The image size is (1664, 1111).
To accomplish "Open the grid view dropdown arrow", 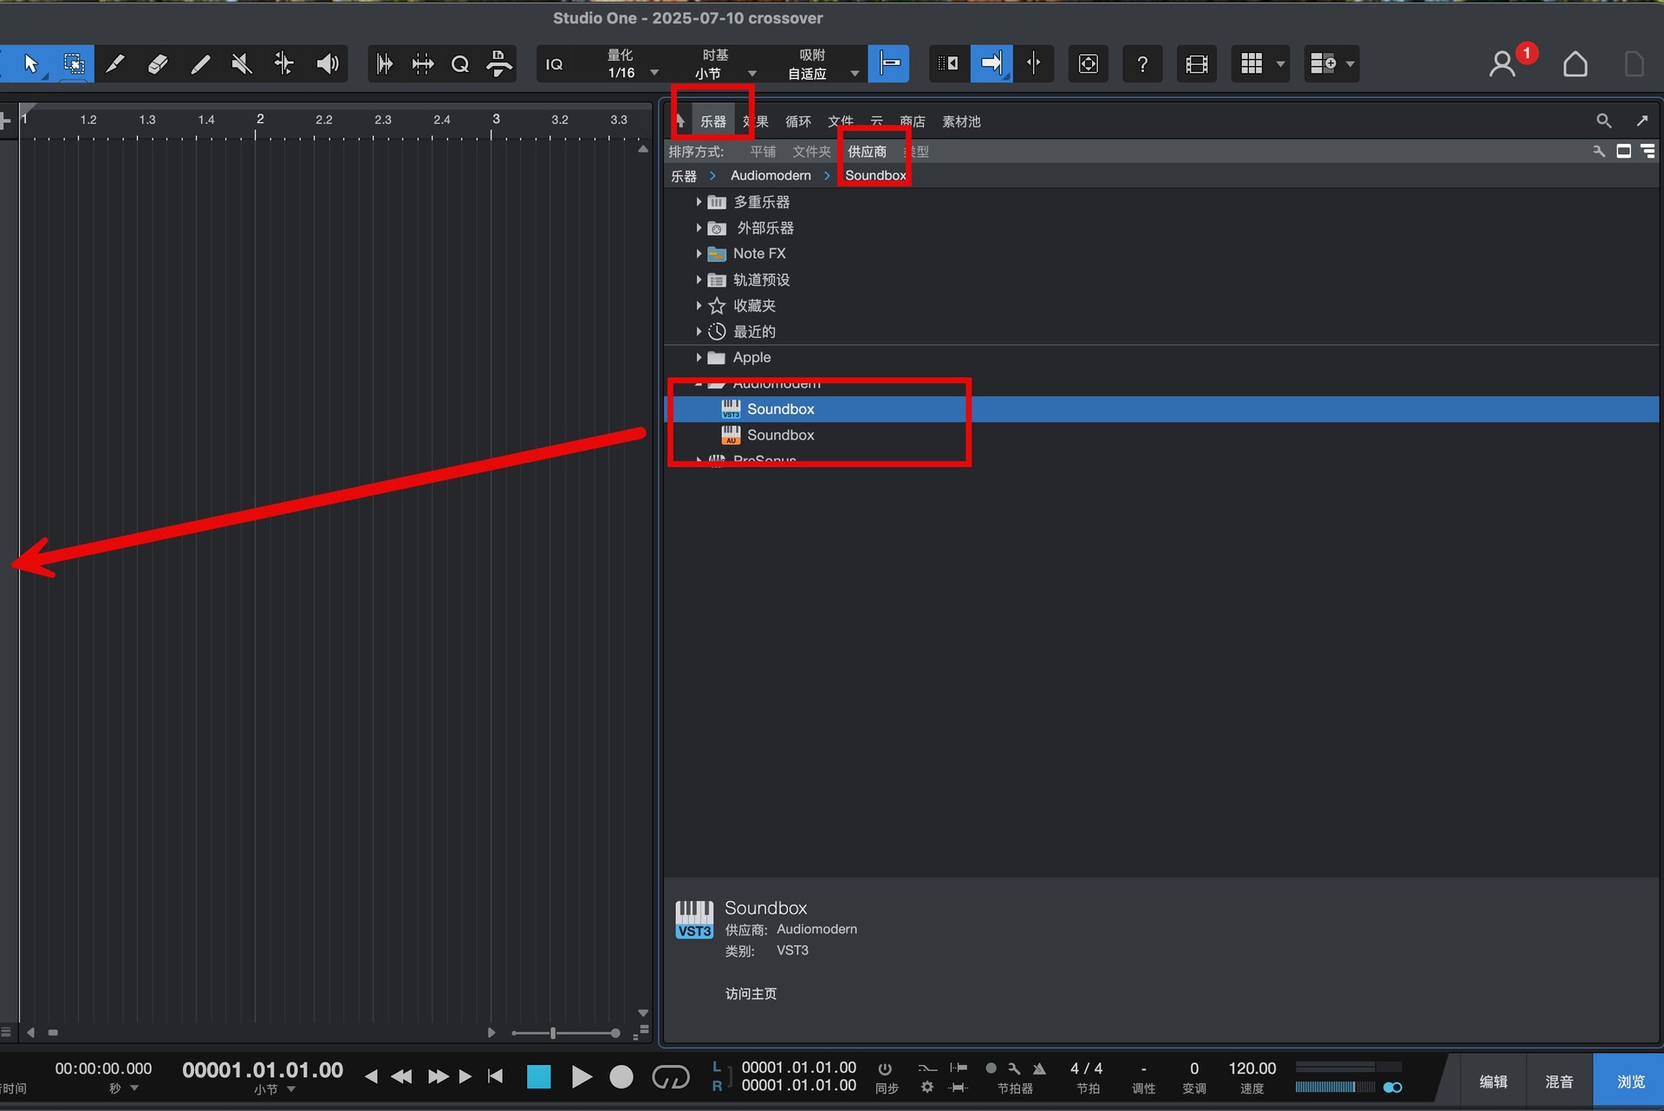I will [x=1280, y=64].
